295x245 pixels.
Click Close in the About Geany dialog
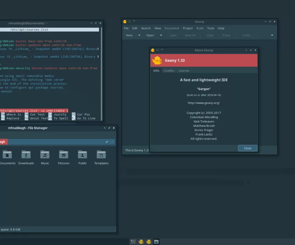tap(248, 148)
